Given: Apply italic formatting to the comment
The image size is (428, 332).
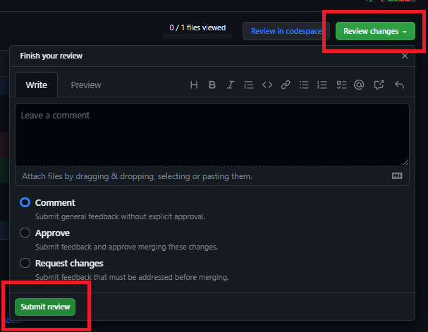Looking at the screenshot, I should pyautogui.click(x=230, y=85).
